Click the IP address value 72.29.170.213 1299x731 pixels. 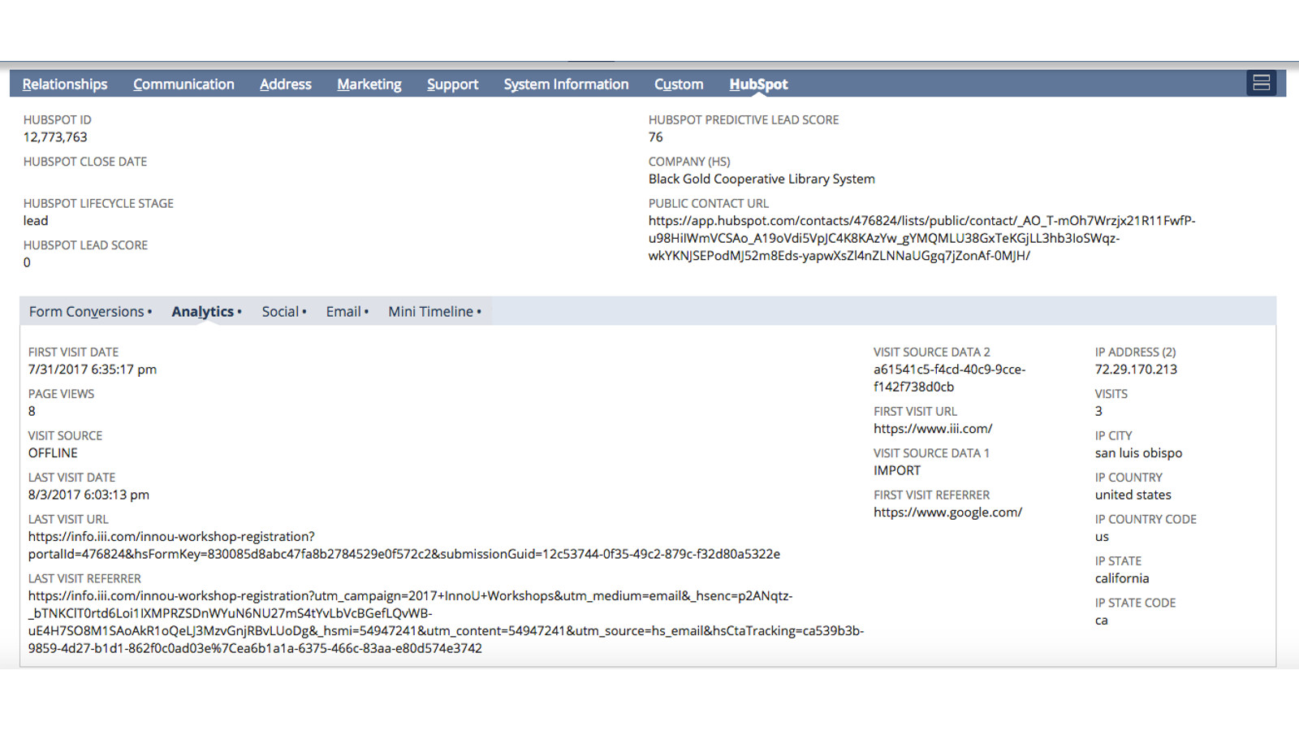click(x=1135, y=370)
